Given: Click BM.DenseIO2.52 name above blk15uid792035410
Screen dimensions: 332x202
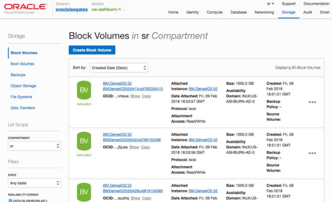Looking at the screenshot, I should [117, 83].
